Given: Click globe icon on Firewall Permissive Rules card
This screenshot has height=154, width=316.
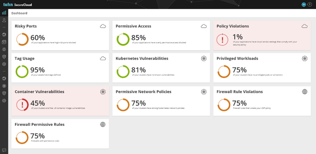Looking at the screenshot, I should [103, 125].
